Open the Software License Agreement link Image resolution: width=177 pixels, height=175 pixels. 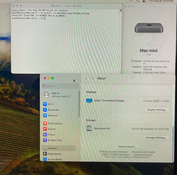[x=113, y=151]
